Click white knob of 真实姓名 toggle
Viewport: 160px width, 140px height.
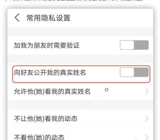pos(127,72)
